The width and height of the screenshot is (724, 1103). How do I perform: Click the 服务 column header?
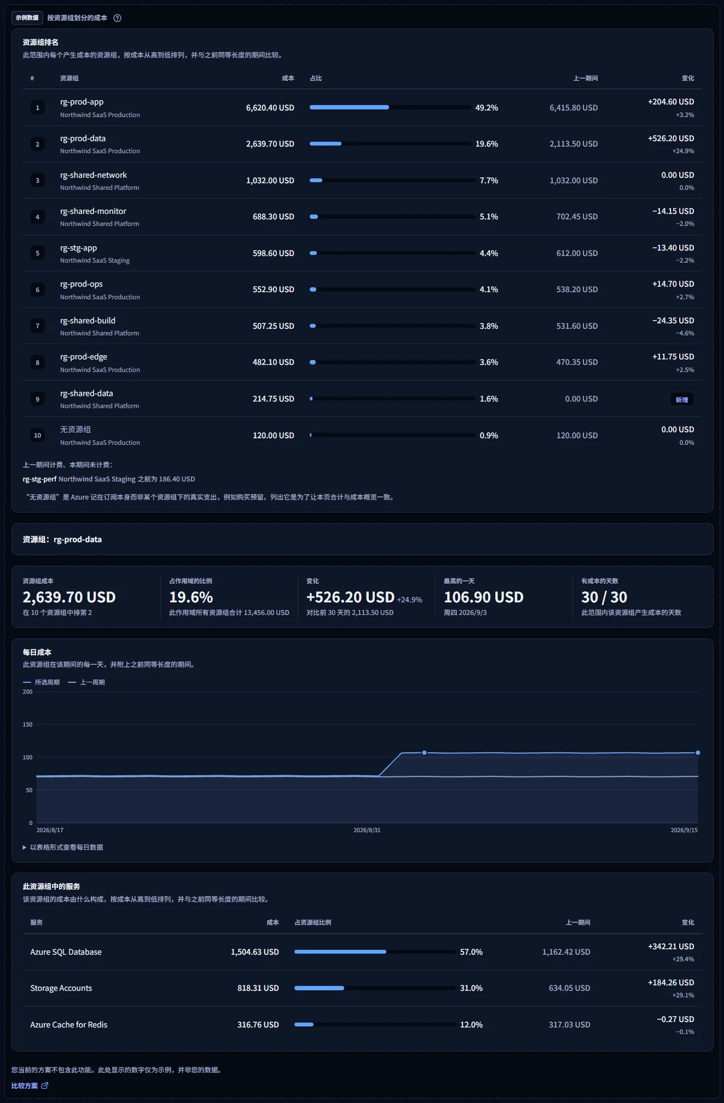click(37, 922)
